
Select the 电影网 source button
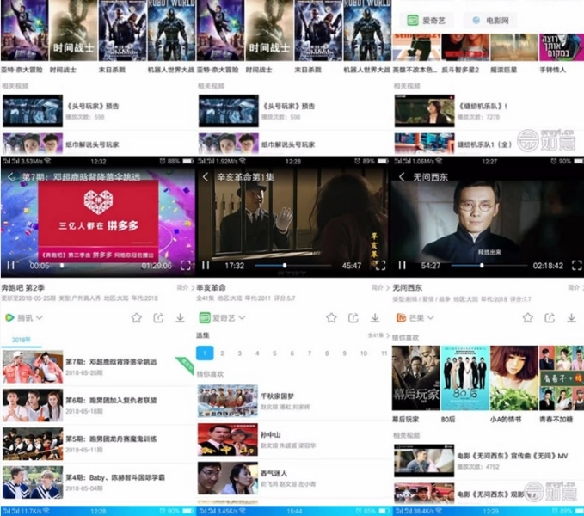(x=491, y=21)
